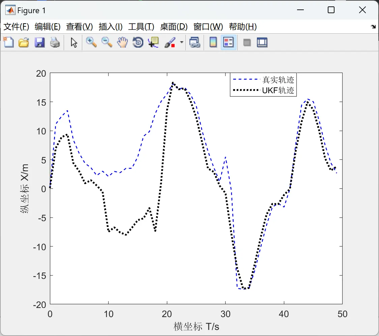Open the 桌面(D) menu
The image size is (379, 336).
174,27
